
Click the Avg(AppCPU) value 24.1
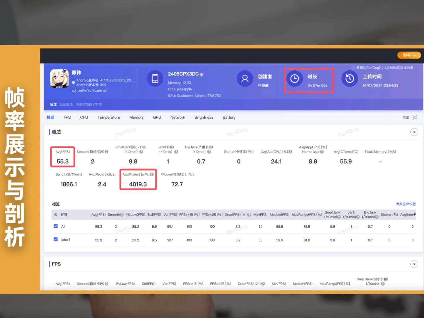(276, 162)
